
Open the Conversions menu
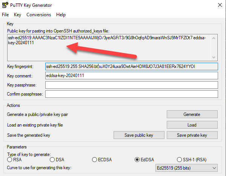pyautogui.click(x=38, y=15)
